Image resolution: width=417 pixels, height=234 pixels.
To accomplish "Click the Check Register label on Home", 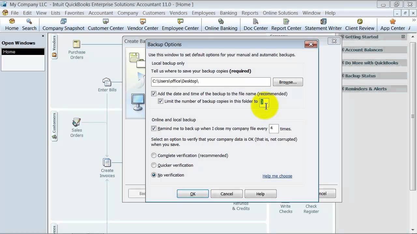I will [x=311, y=209].
